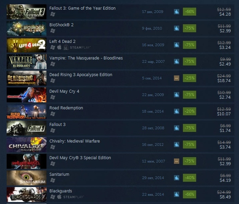Click the mixed review icon for Dead Rising 3
Viewport: 239px width, 204px height.
pyautogui.click(x=177, y=78)
